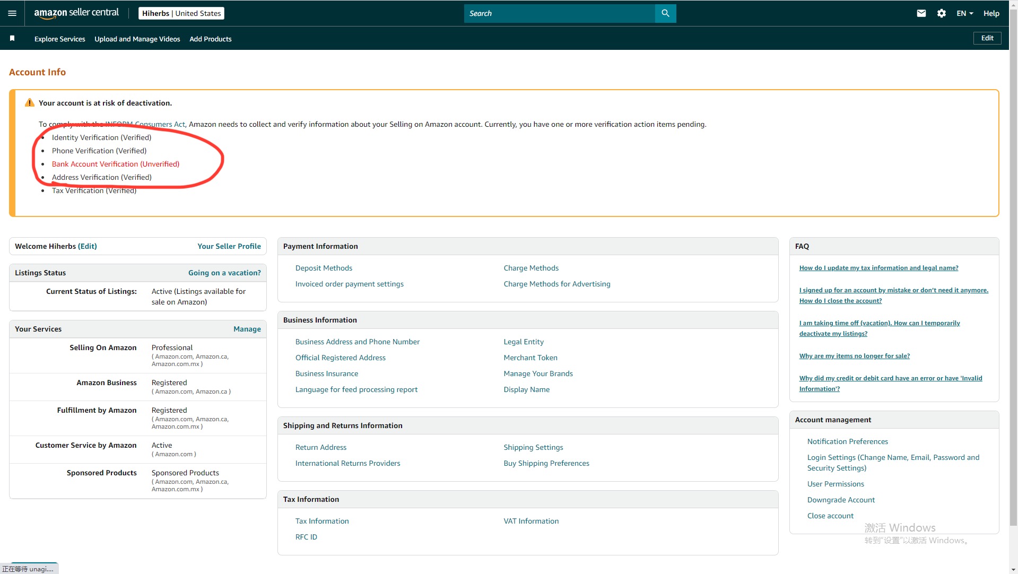Open Shipping Settings link
The height and width of the screenshot is (574, 1018).
tap(534, 447)
